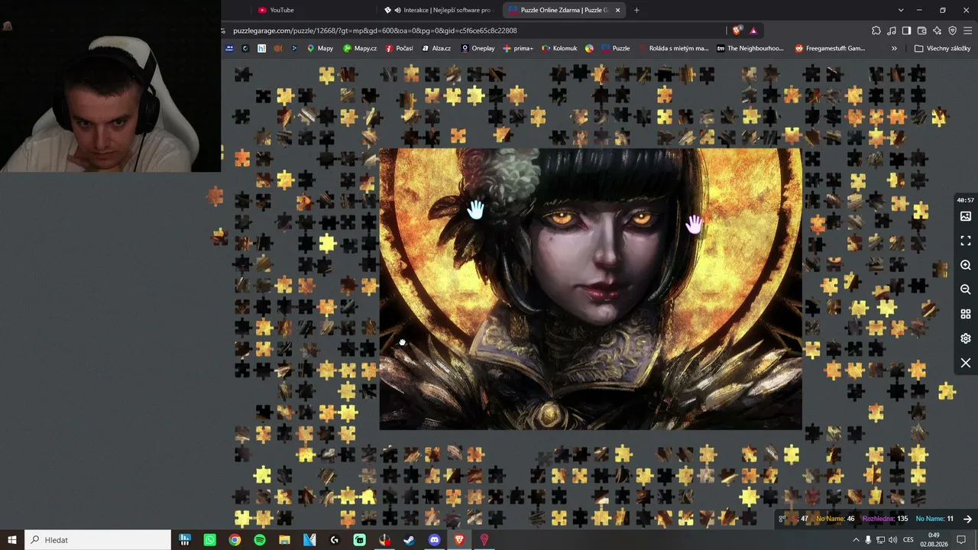
Task: Open the browser extensions puzzle icon
Action: point(876,31)
